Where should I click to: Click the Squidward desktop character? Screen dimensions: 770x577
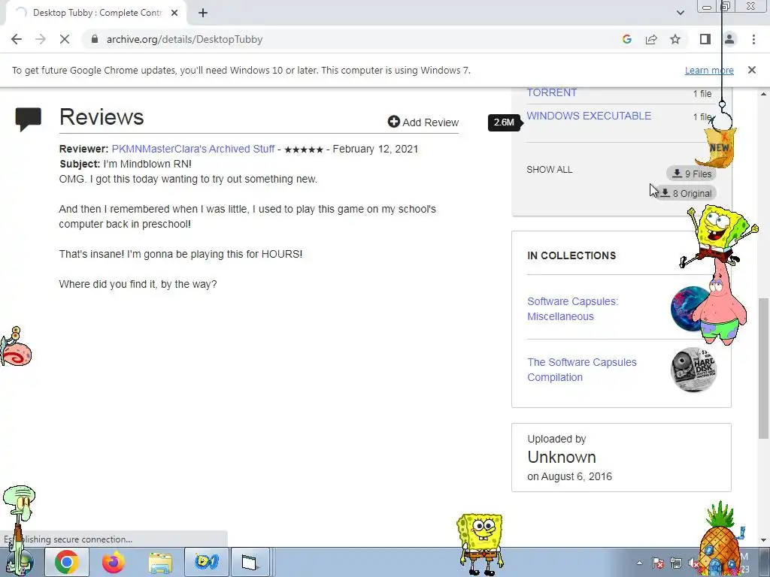click(19, 530)
